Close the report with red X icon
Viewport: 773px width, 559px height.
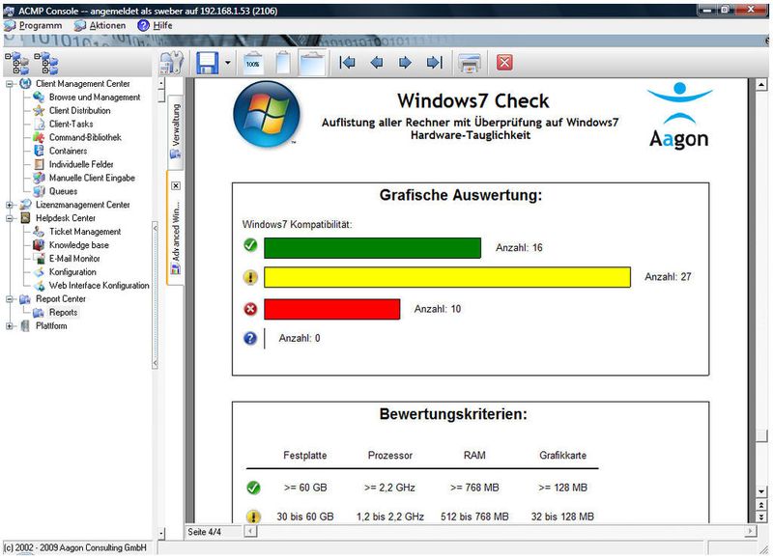click(504, 63)
